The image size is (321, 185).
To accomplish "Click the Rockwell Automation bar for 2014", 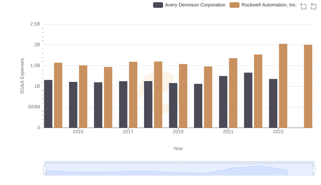I will [58, 95].
